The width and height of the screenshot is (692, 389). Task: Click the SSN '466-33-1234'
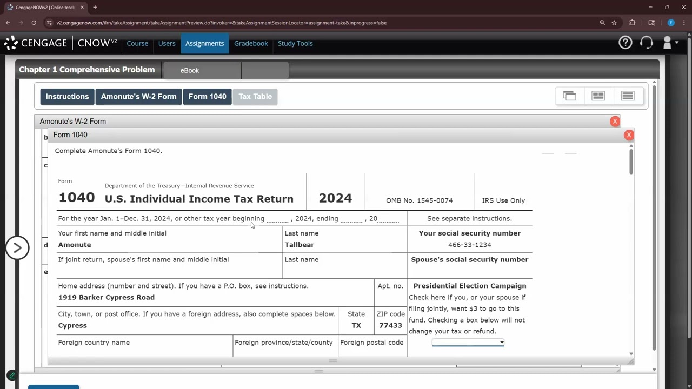(469, 245)
